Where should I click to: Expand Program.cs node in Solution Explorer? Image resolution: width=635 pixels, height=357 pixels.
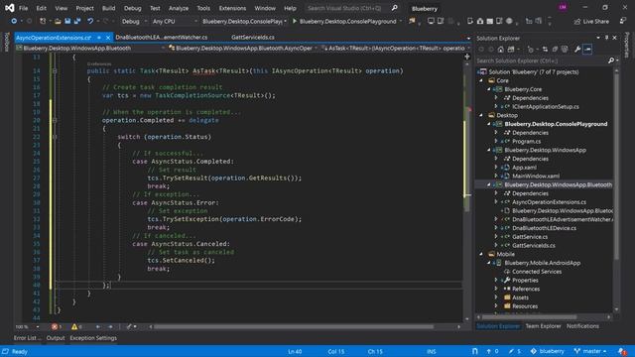pyautogui.click(x=496, y=141)
